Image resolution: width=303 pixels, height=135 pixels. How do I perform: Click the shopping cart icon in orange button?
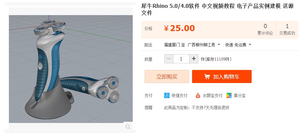coord(207,77)
